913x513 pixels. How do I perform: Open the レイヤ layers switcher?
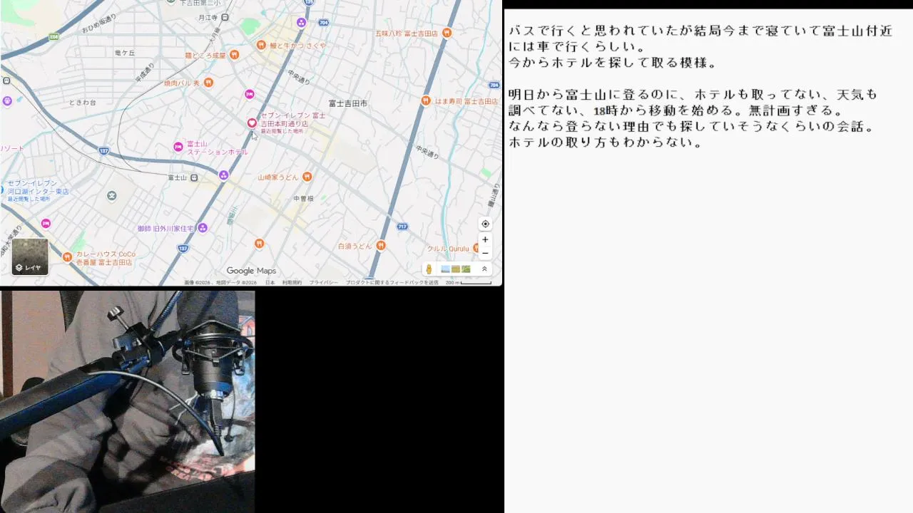click(30, 256)
